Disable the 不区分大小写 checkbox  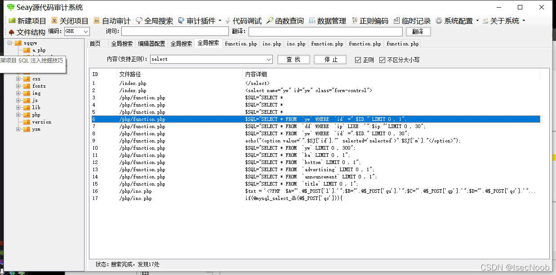click(x=383, y=59)
